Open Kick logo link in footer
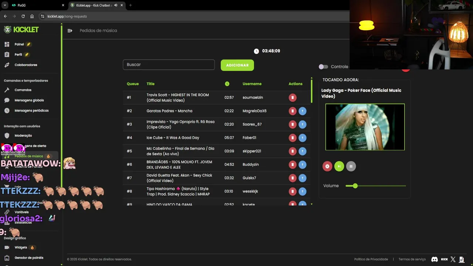Viewport: 473px width, 266px height. pos(444,259)
